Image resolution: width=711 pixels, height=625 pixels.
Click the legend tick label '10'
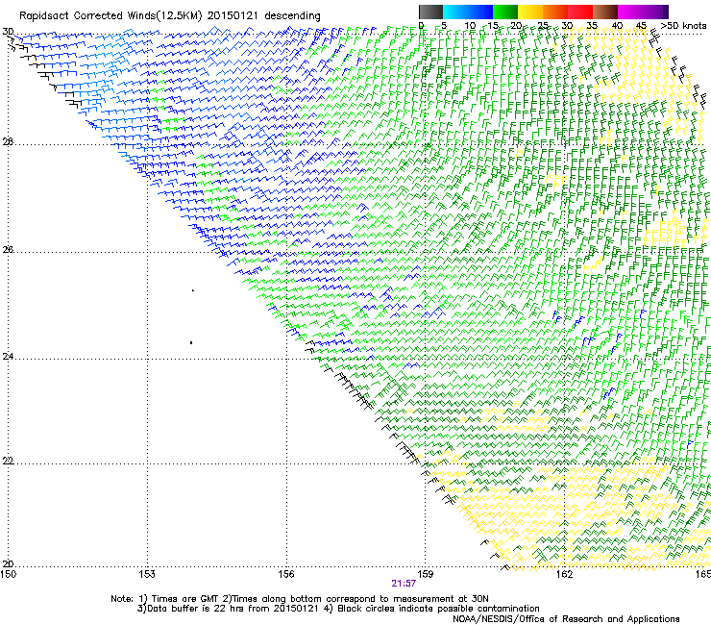(470, 26)
